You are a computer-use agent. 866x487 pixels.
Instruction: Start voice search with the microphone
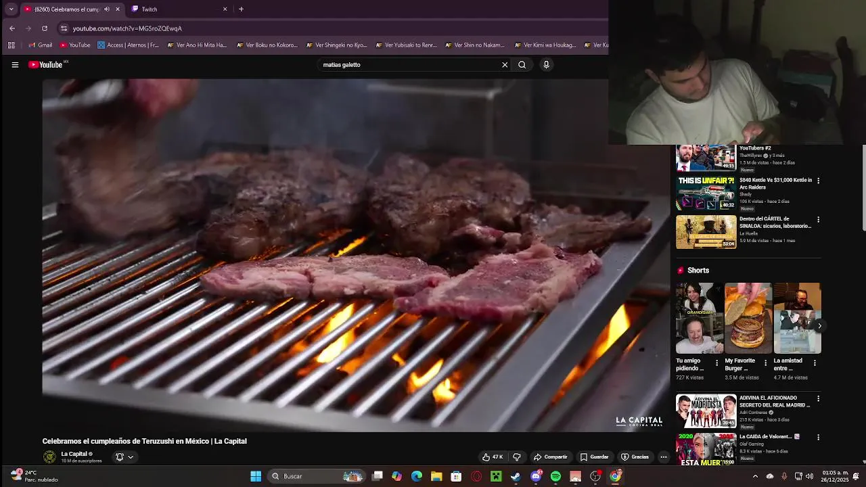546,65
